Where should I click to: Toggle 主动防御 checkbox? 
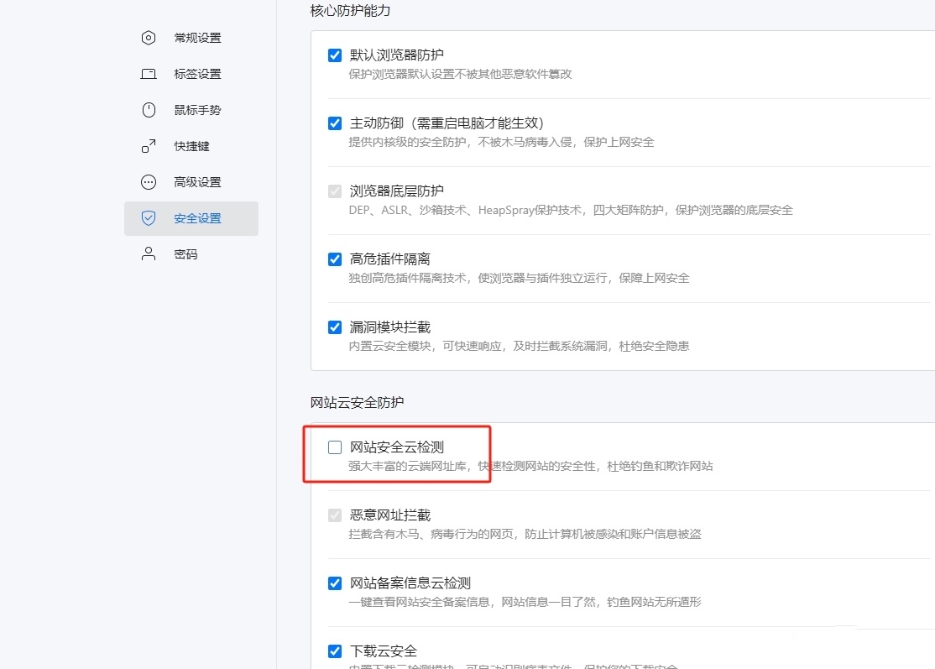(335, 123)
